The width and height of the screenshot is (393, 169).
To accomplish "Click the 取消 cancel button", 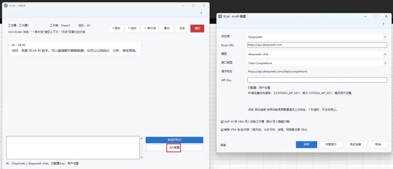I will tap(378, 145).
